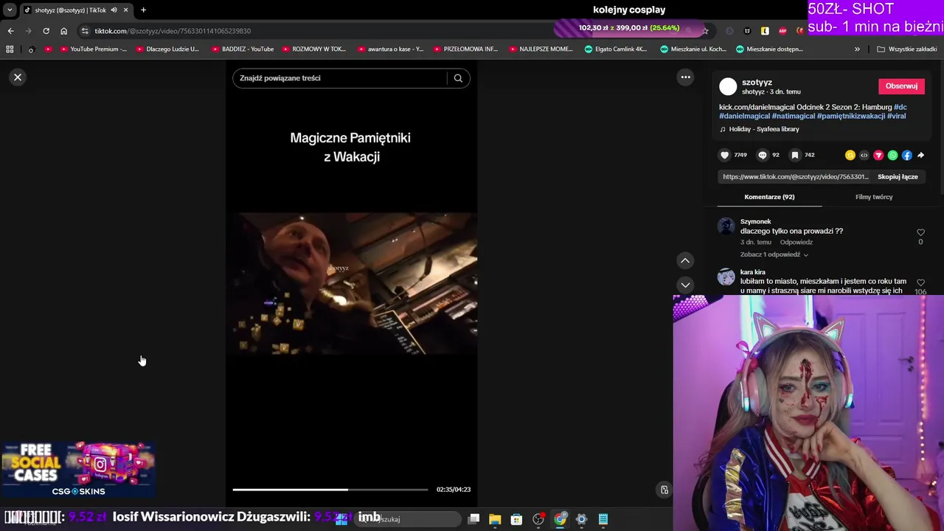
Task: Seek the video progress bar
Action: point(330,489)
